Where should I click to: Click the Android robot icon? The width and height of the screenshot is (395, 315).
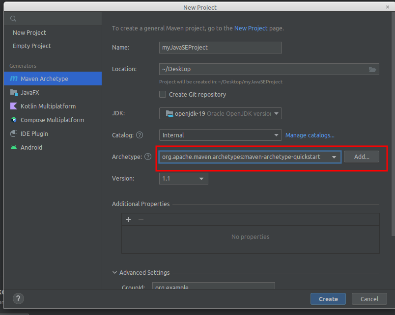[14, 147]
